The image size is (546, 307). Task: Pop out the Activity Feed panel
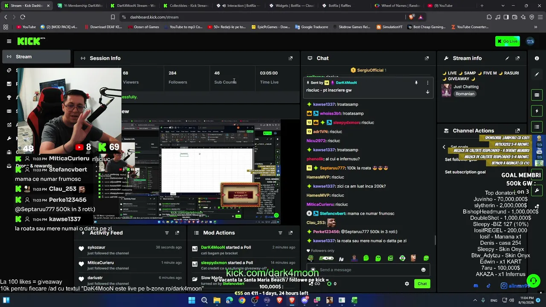(177, 233)
